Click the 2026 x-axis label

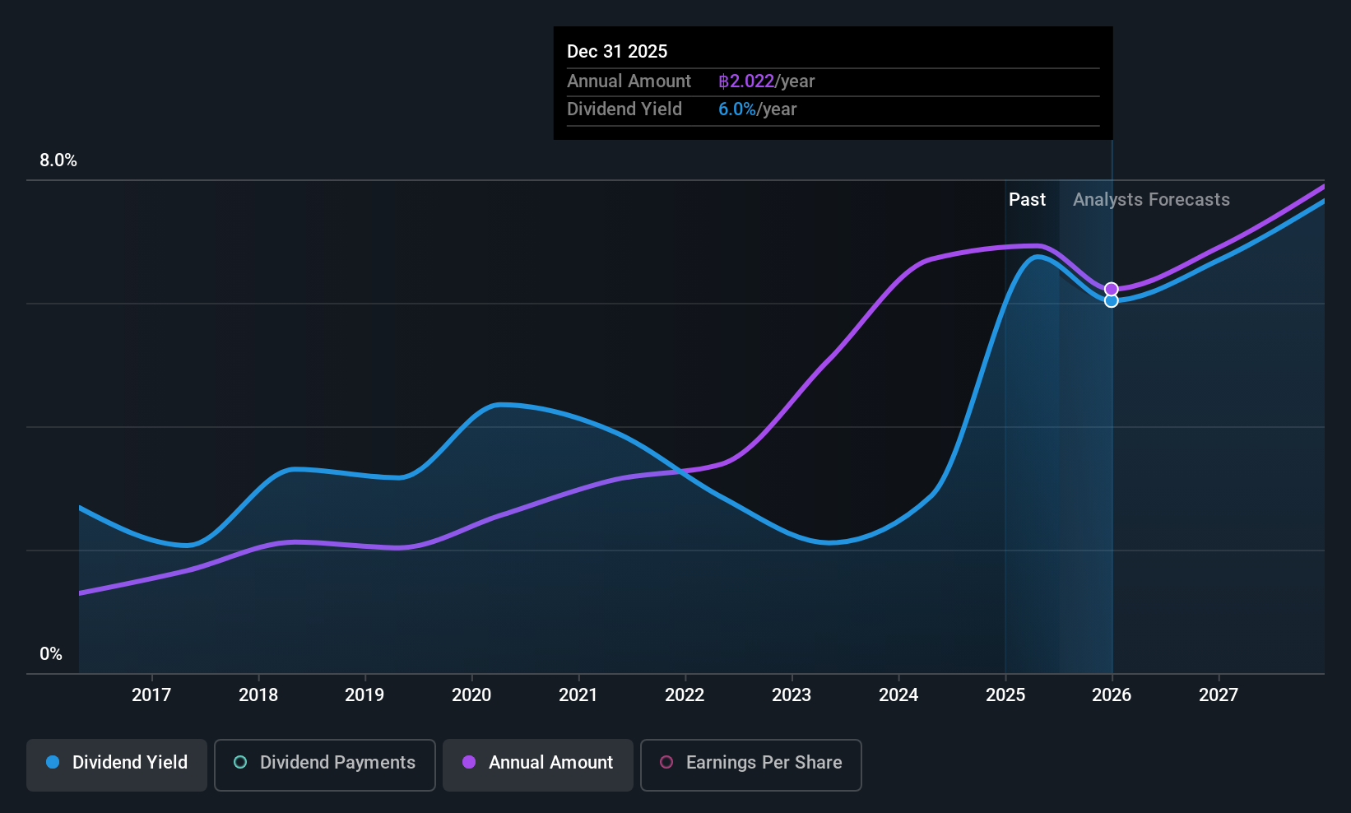pos(1112,695)
